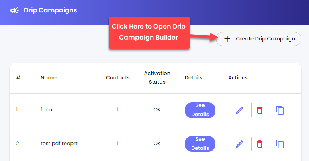Duplicate the feca campaign with copy icon
This screenshot has height=161, width=309.
coord(280,110)
